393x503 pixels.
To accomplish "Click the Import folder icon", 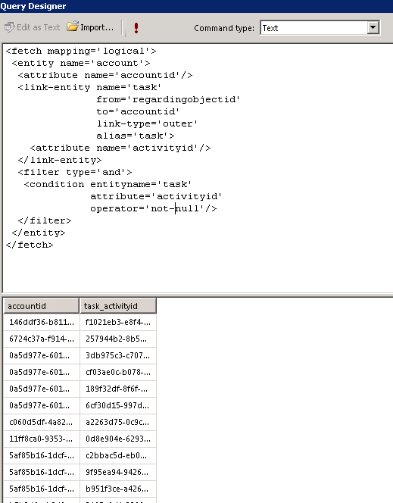I will (73, 27).
